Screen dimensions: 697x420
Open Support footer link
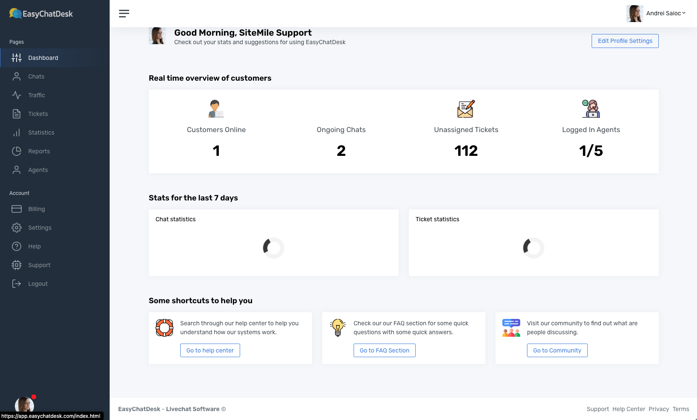[598, 409]
